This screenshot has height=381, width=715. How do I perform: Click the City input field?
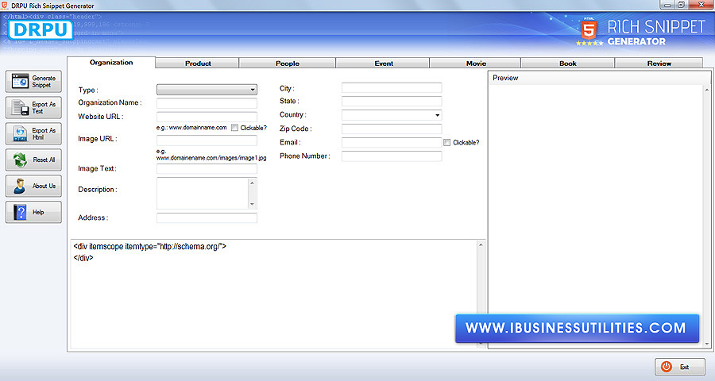(392, 88)
